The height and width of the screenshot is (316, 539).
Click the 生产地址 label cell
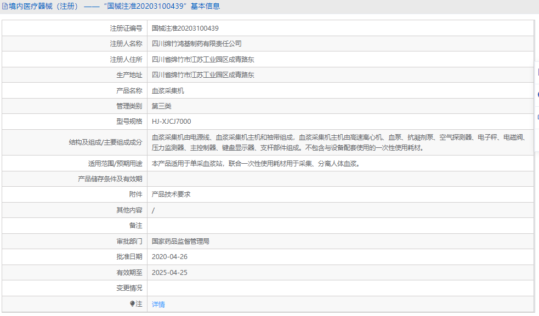(75, 75)
